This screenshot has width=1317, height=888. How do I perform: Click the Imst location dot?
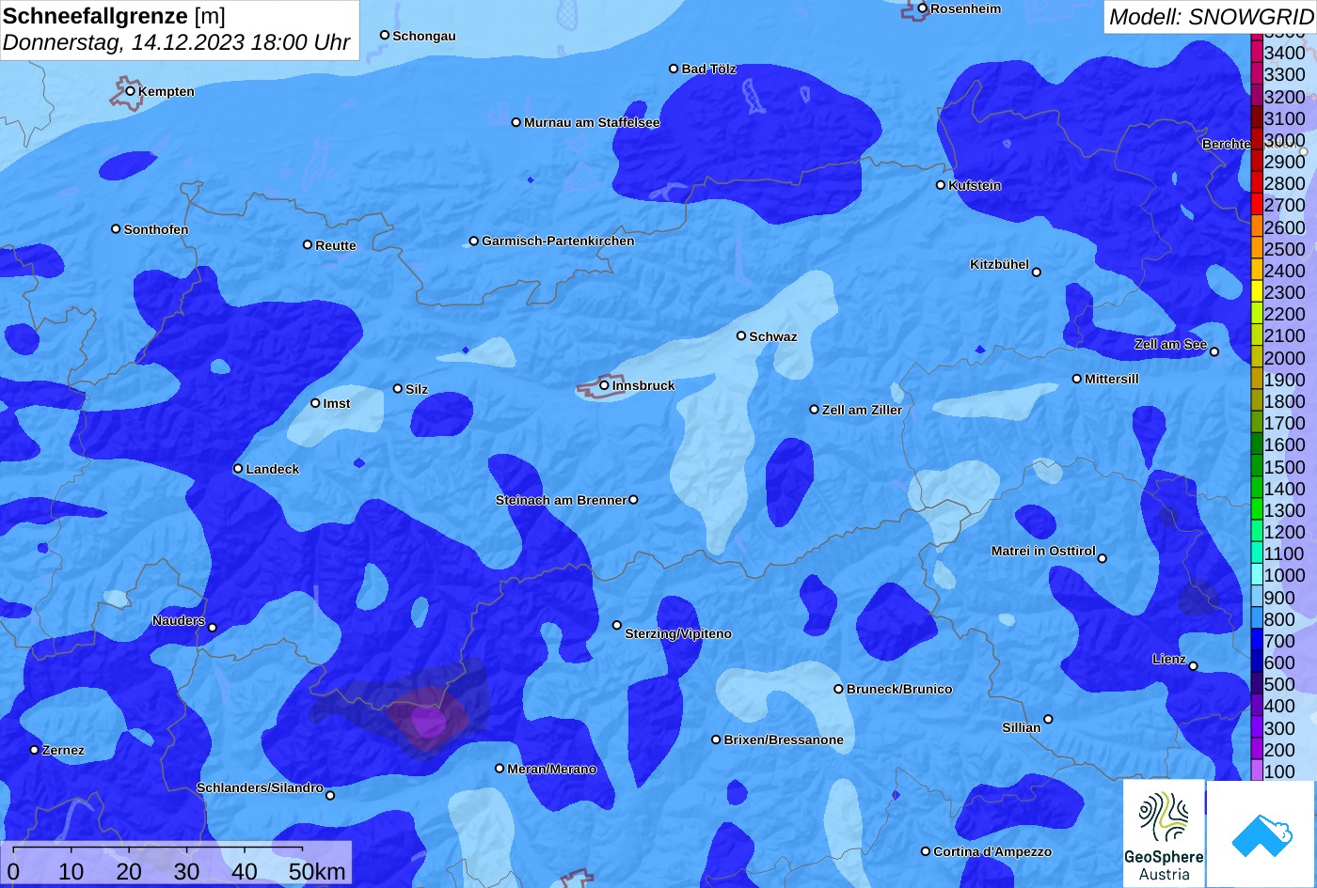point(315,403)
